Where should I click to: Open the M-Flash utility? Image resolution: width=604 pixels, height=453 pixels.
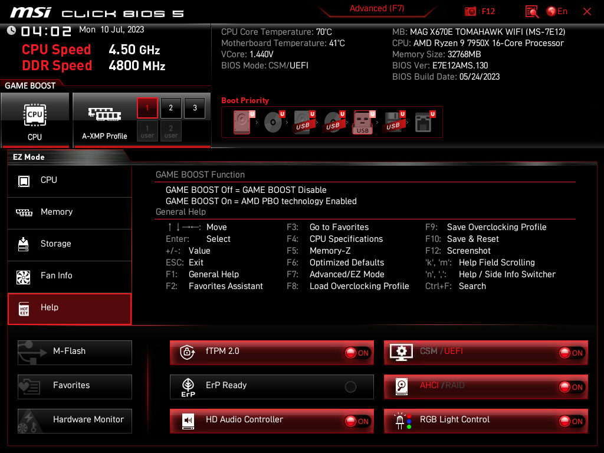(x=75, y=352)
